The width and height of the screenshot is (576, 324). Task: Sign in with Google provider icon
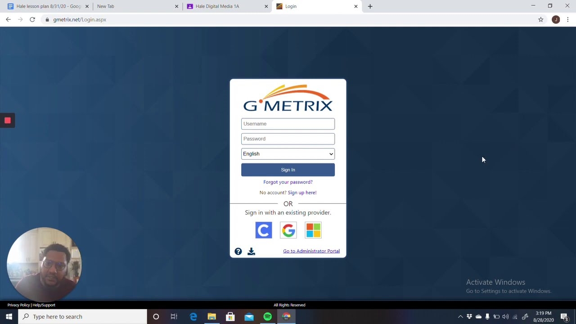coord(288,230)
